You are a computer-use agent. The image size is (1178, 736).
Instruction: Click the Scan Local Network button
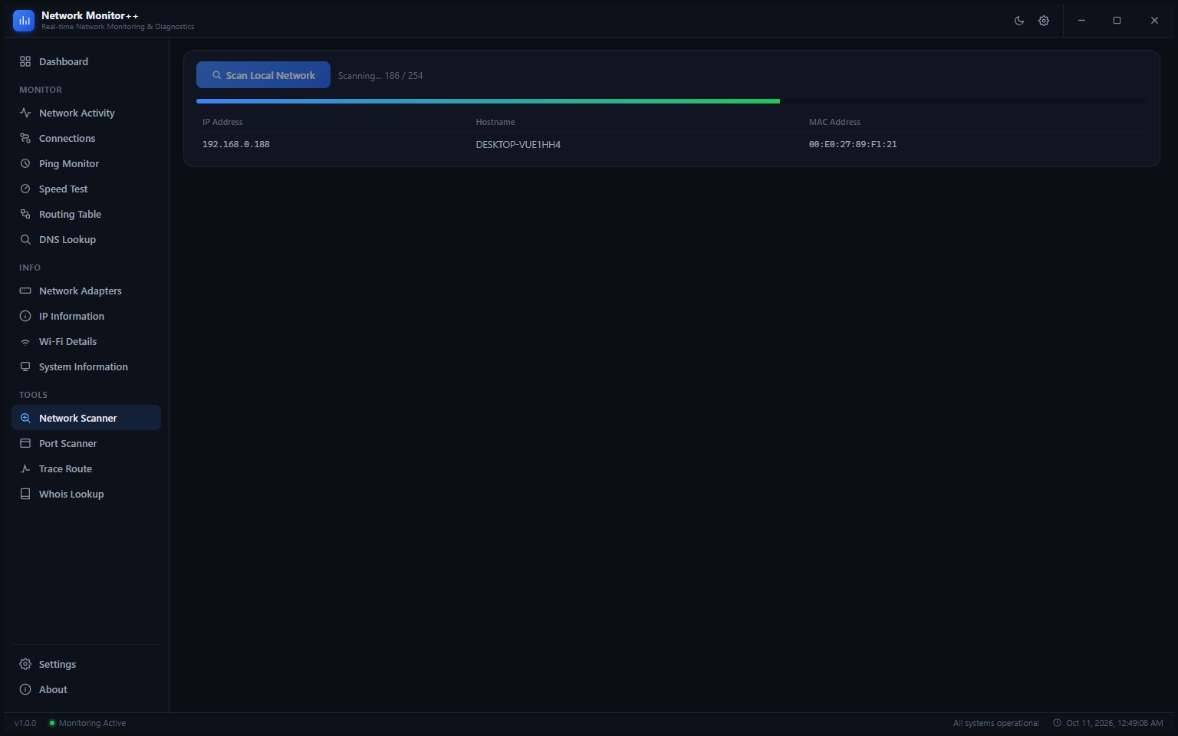pos(263,75)
